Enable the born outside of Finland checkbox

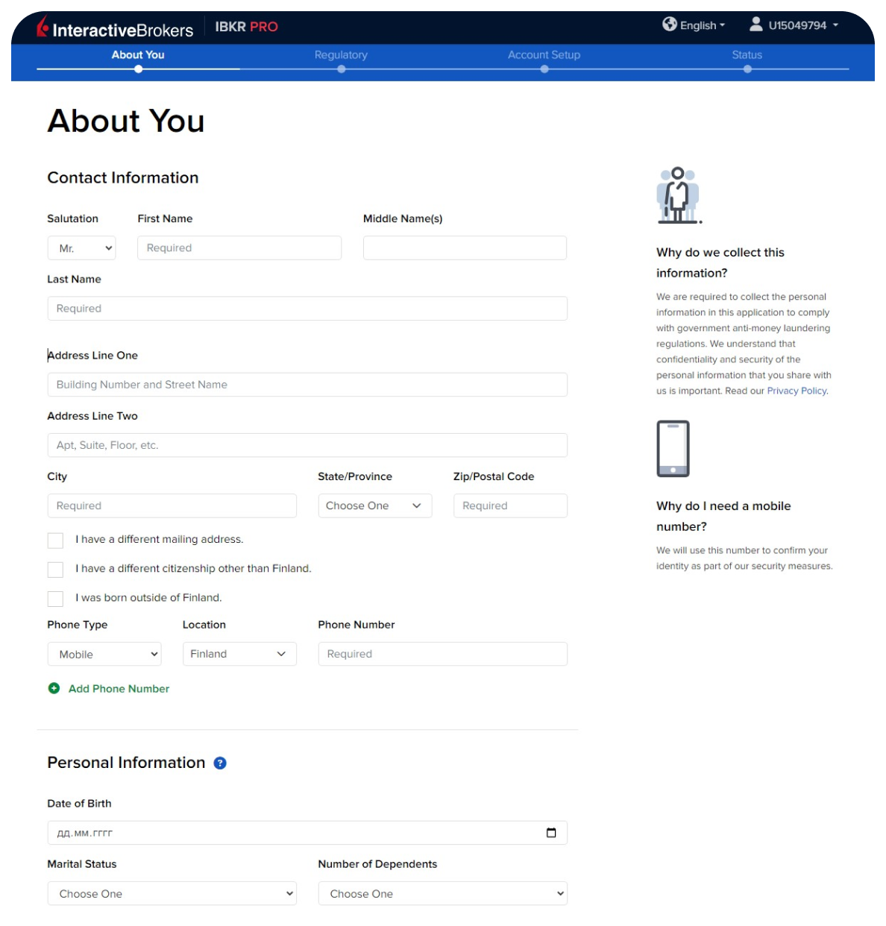pyautogui.click(x=55, y=599)
